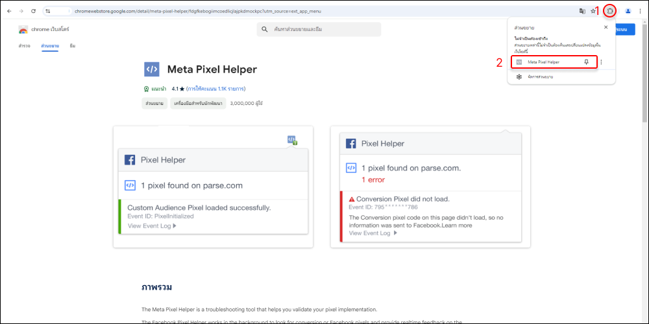649x324 pixels.
Task: Click the 3,000,000 users count
Action: click(x=246, y=103)
